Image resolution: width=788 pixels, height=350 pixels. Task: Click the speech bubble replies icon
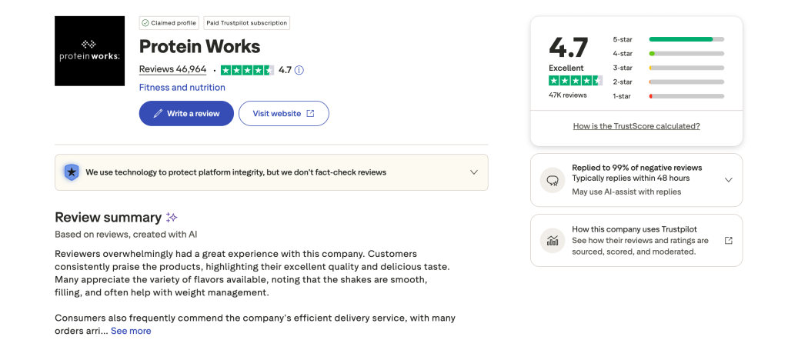552,180
